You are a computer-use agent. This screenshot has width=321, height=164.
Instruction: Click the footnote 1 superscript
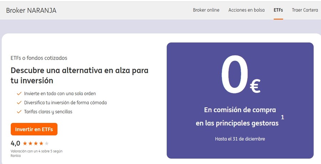[282, 117]
